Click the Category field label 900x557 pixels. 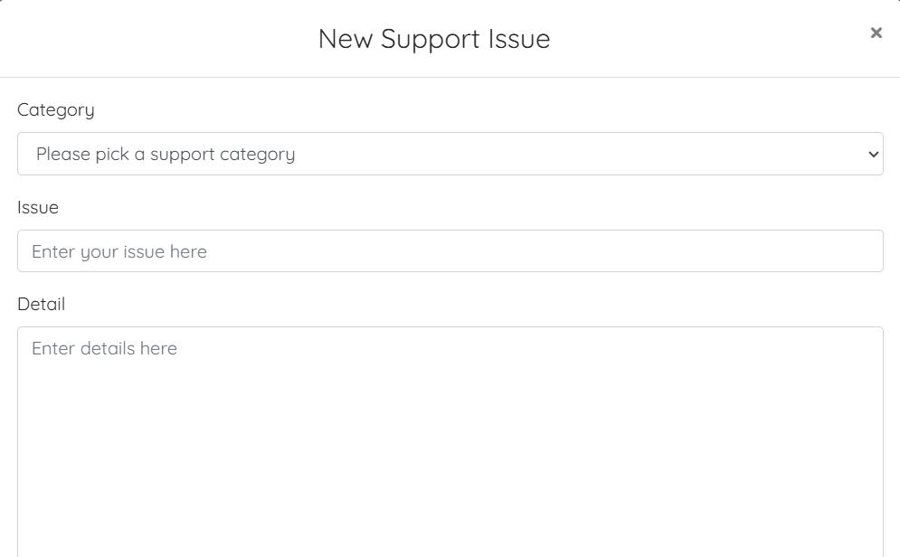(x=56, y=109)
